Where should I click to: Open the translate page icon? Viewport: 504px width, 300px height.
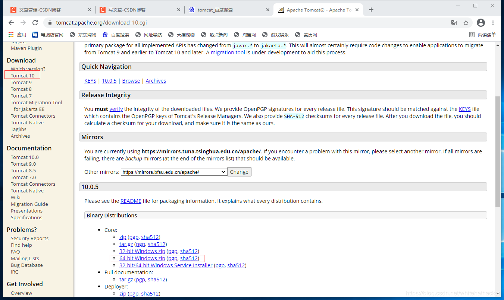(x=454, y=23)
